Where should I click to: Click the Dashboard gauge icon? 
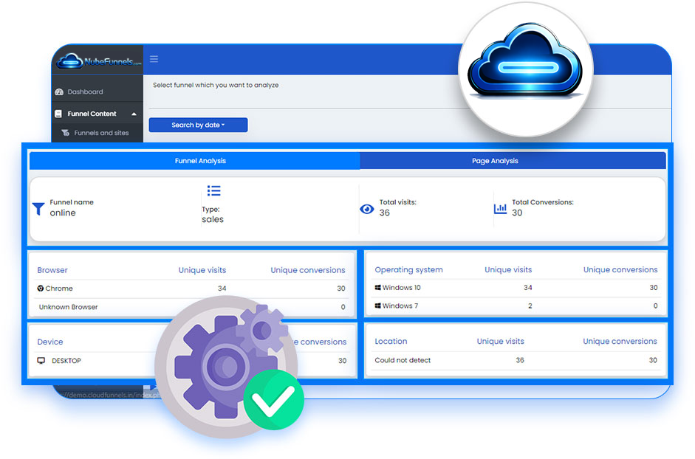point(59,92)
